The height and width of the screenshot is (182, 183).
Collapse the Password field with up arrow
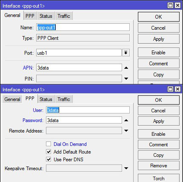pyautogui.click(x=126, y=120)
